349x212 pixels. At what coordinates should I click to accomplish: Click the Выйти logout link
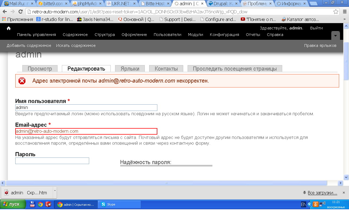pyautogui.click(x=316, y=28)
